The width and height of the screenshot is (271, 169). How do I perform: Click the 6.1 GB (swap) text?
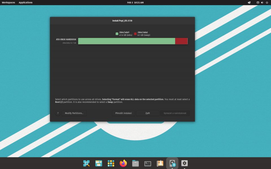click(144, 35)
